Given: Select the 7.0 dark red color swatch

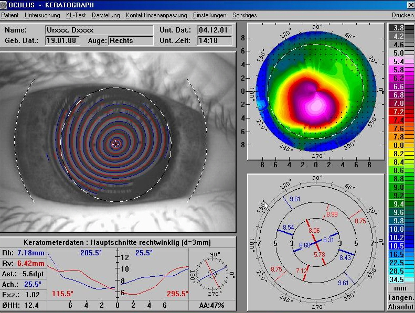Looking at the screenshot, I should pyautogui.click(x=400, y=103).
